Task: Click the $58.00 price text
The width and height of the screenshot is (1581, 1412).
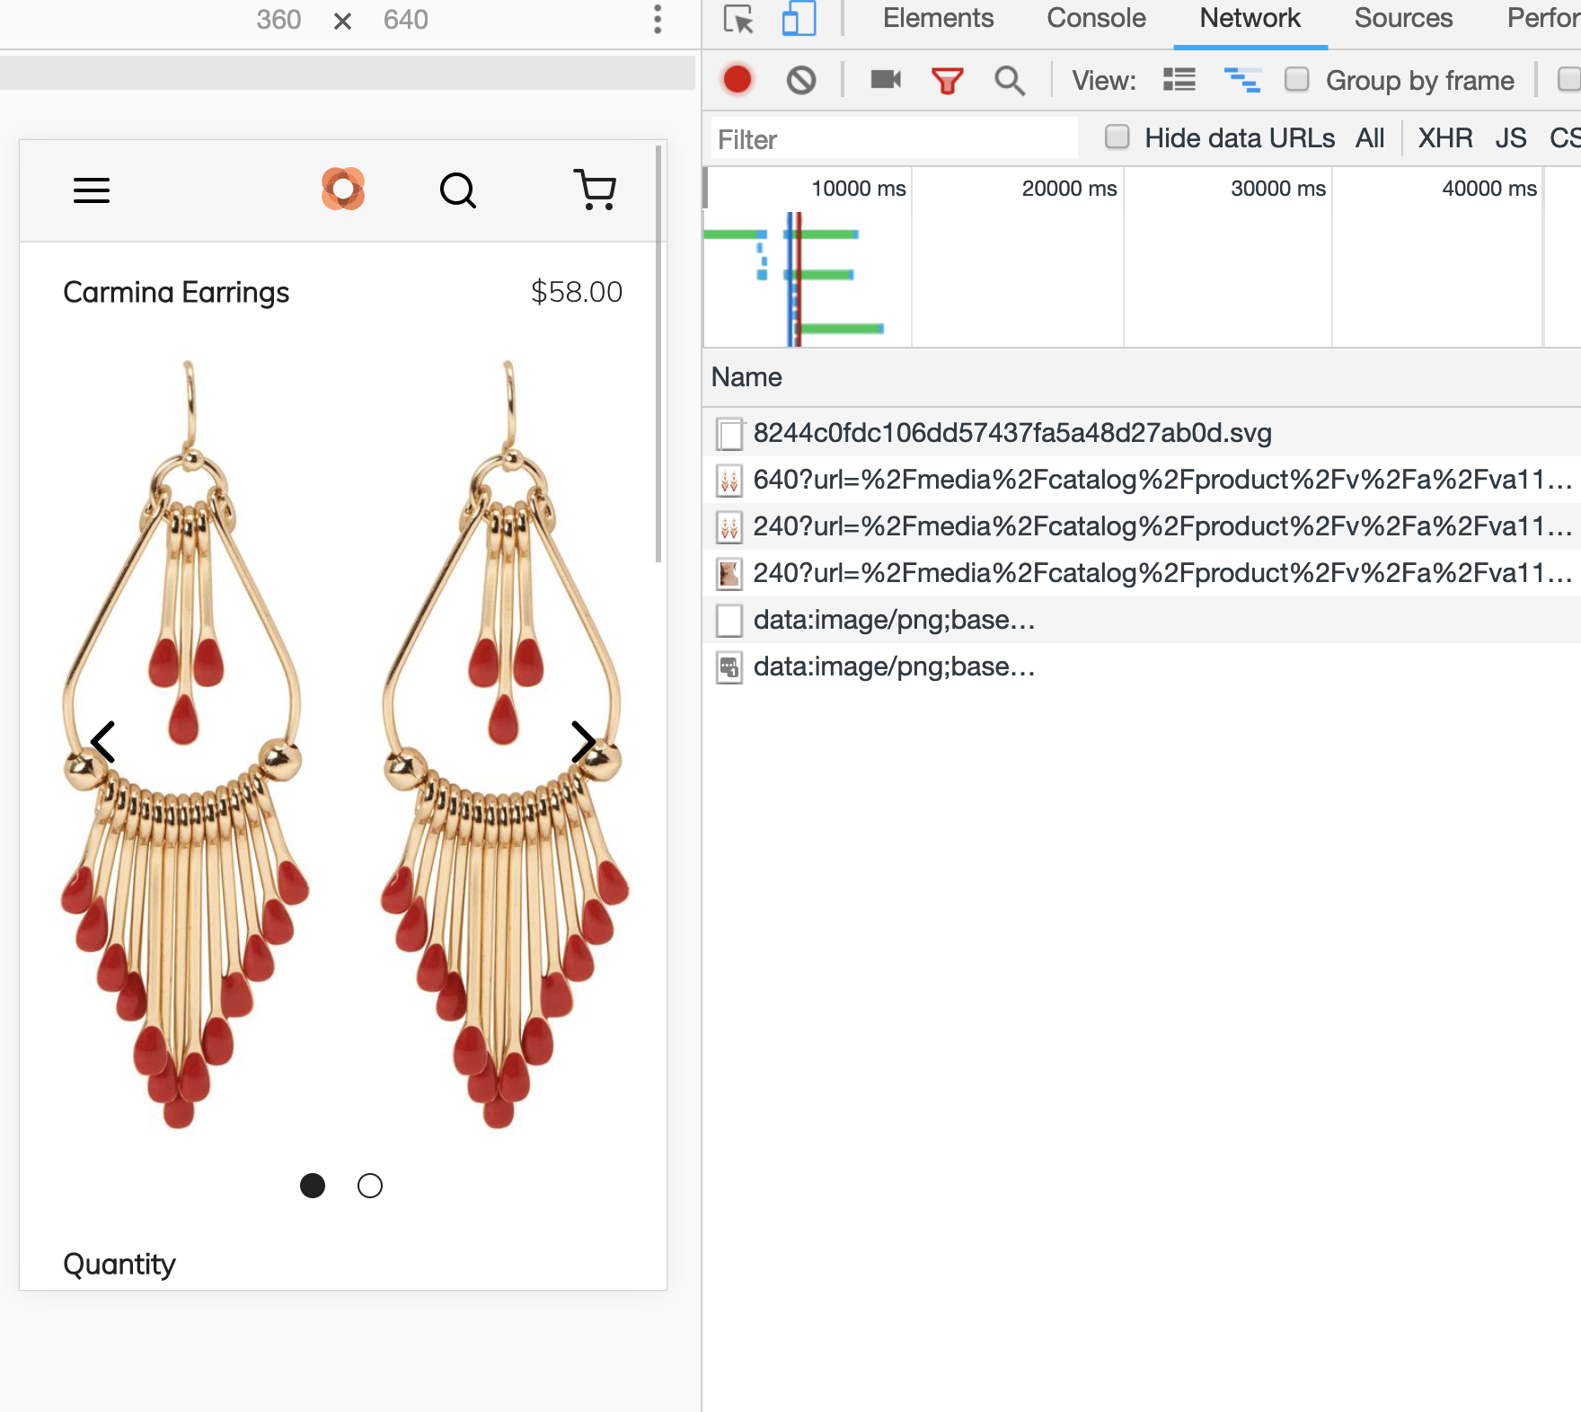Action: pyautogui.click(x=577, y=292)
